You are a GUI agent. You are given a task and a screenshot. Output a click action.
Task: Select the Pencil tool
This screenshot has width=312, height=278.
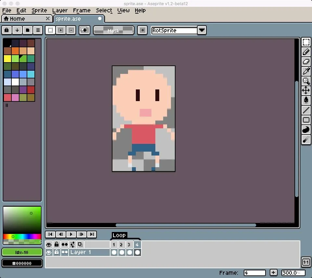point(306,52)
